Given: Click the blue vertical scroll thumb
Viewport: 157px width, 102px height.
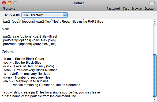Looking at the screenshot, I should point(155,76).
